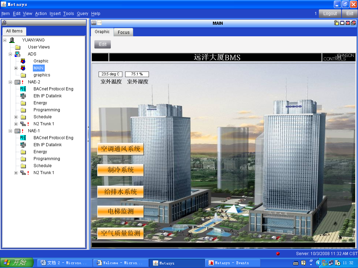Click the back arrow icon in MAIN panel

pyautogui.click(x=94, y=23)
